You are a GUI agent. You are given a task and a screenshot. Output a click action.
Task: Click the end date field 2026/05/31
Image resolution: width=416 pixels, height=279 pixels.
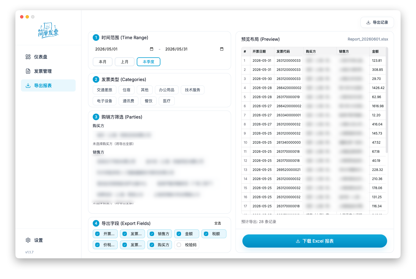(195, 49)
